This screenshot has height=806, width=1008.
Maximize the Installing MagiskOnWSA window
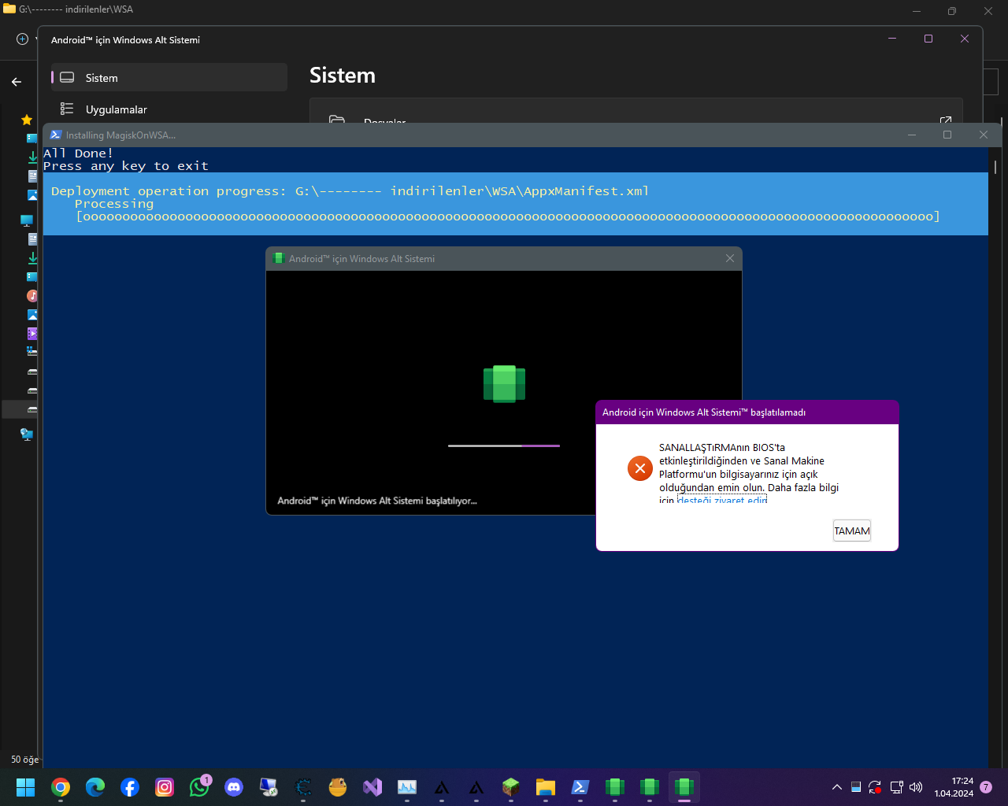pos(947,135)
